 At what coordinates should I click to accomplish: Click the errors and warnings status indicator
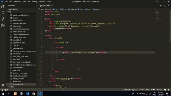pyautogui.click(x=5, y=90)
